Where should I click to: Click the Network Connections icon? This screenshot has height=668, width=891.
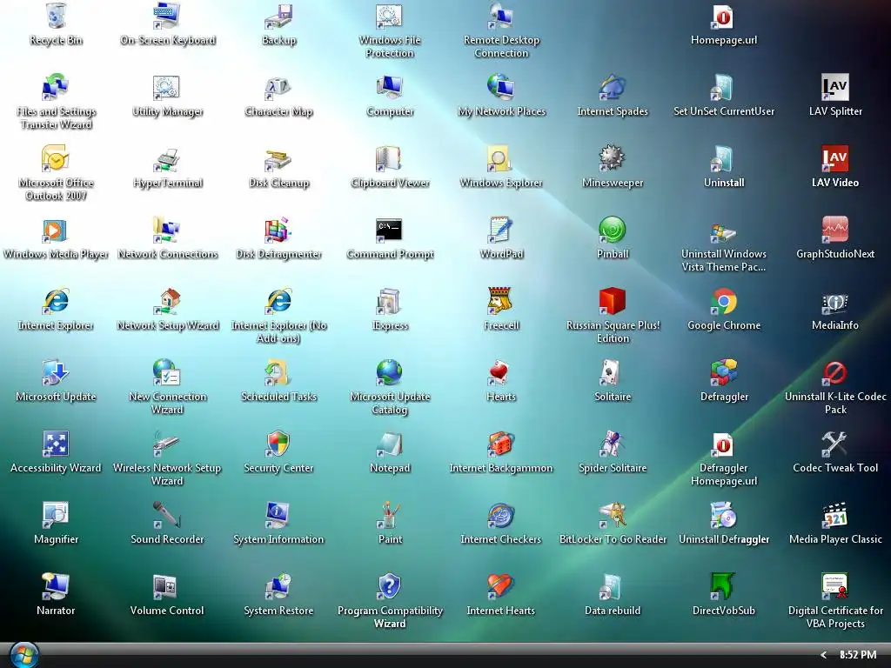pyautogui.click(x=167, y=230)
